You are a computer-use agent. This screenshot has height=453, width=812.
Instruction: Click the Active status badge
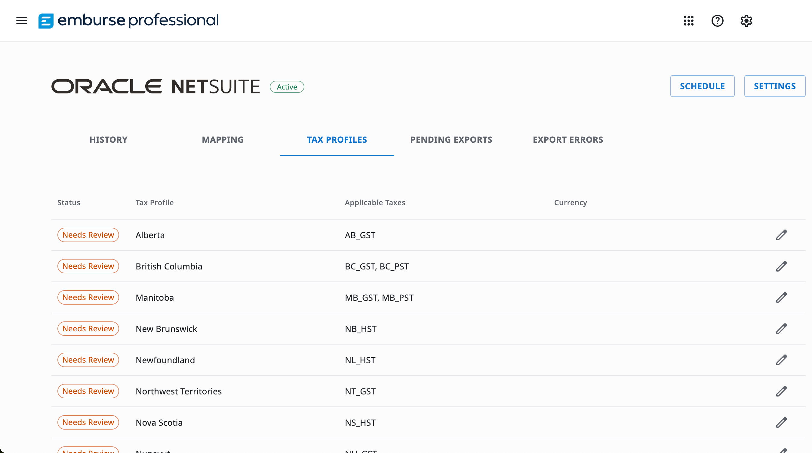pos(287,87)
